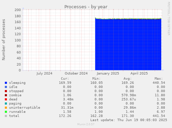Select the 'idle' legend label

click(x=13, y=87)
